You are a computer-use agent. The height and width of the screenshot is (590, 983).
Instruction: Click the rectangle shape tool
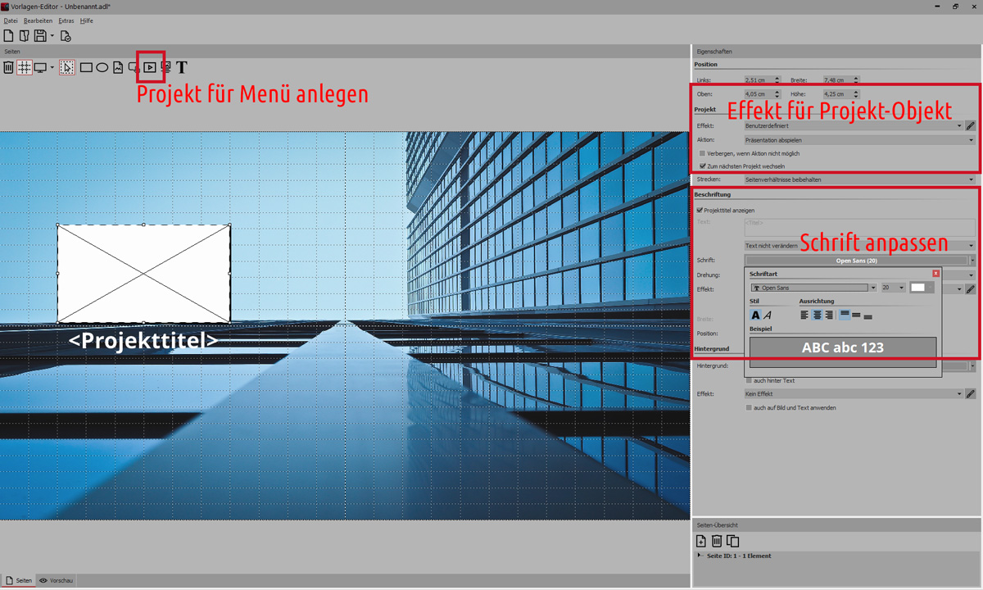[x=86, y=67]
